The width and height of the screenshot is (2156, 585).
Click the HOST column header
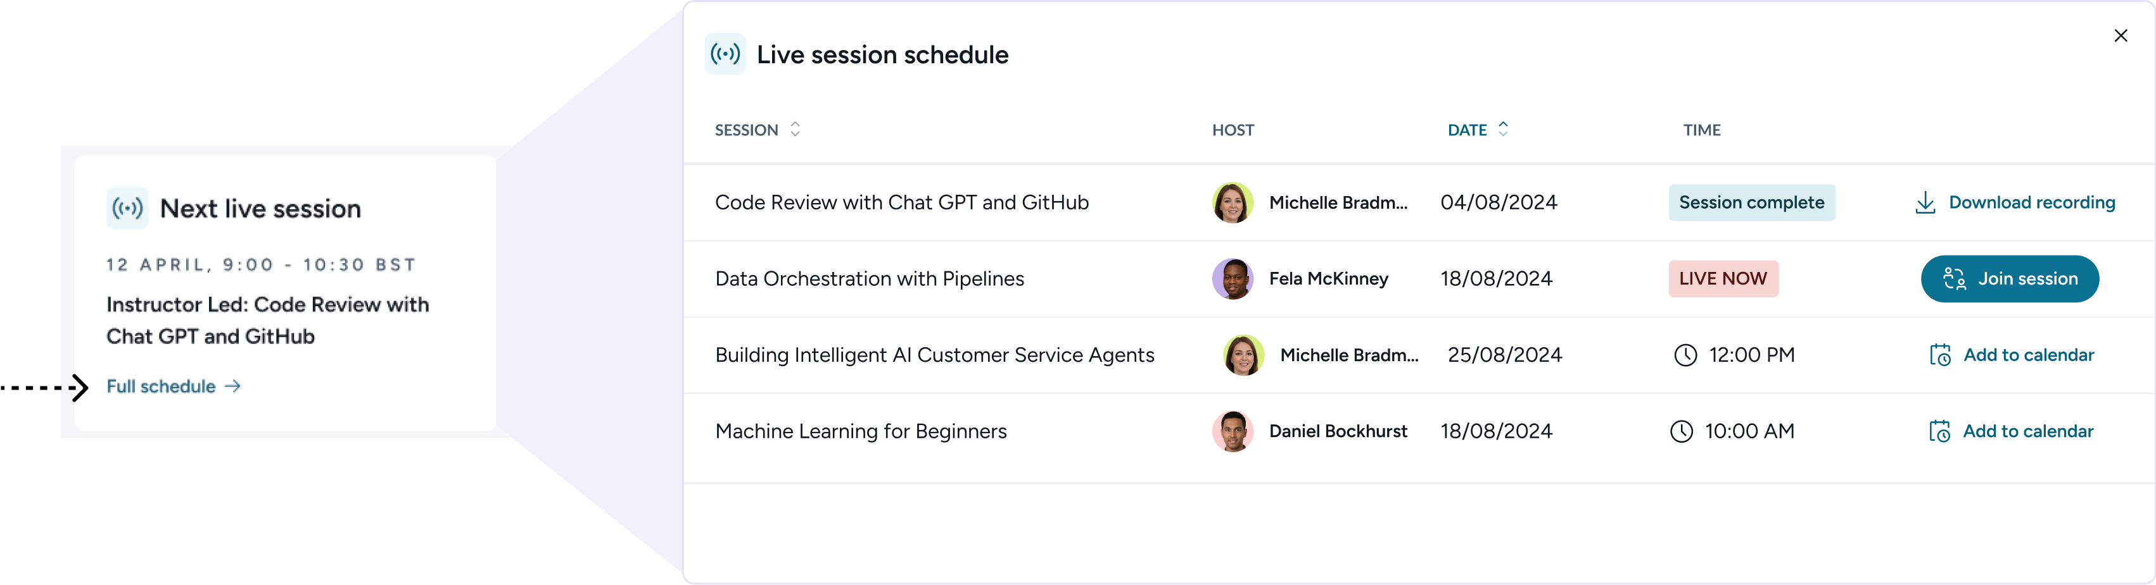point(1233,130)
